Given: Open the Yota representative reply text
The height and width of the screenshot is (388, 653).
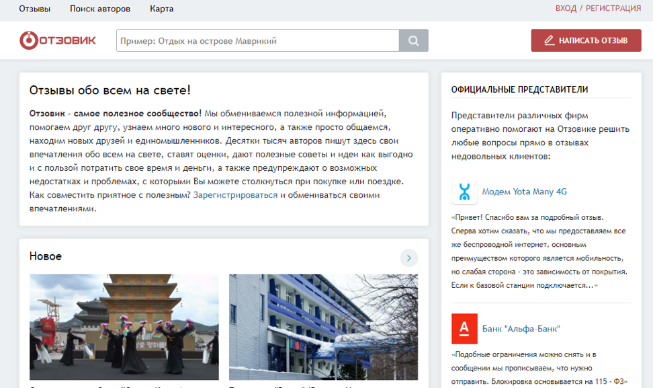Looking at the screenshot, I should (x=539, y=251).
